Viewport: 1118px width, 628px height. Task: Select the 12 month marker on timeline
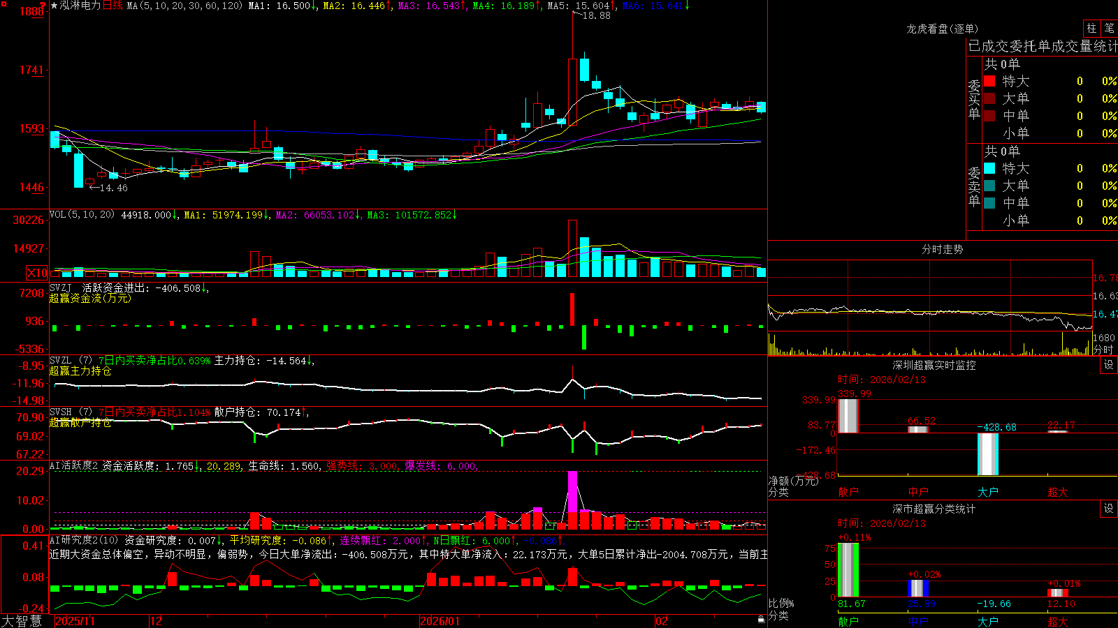coord(157,621)
